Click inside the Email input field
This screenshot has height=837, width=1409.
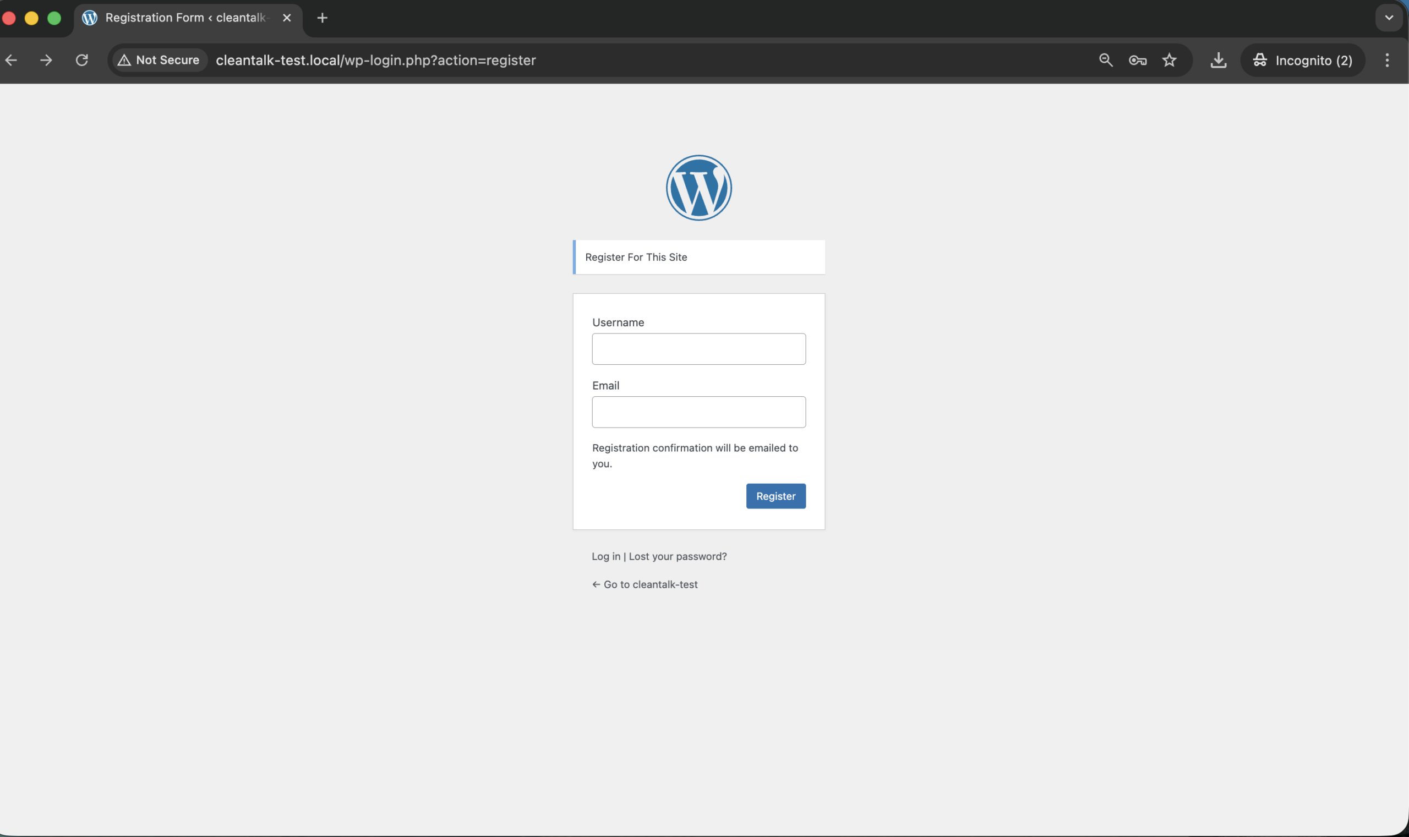[698, 412]
